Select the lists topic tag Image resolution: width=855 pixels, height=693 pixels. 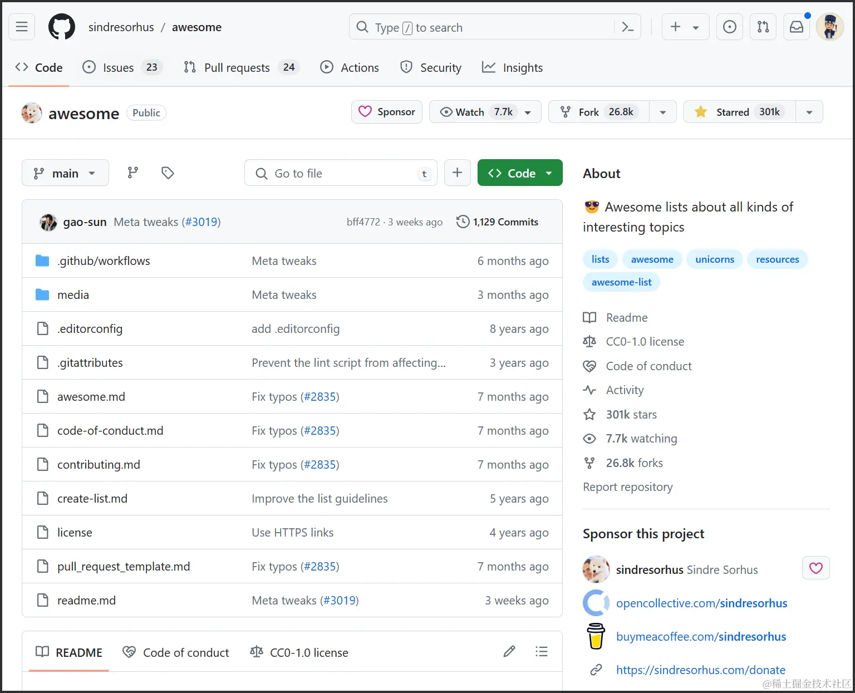tap(600, 259)
